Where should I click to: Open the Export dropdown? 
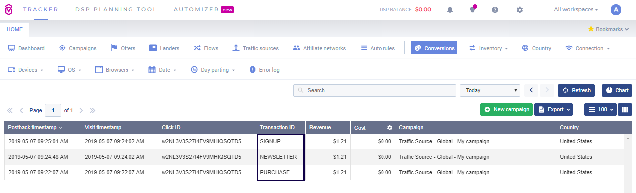pos(553,109)
